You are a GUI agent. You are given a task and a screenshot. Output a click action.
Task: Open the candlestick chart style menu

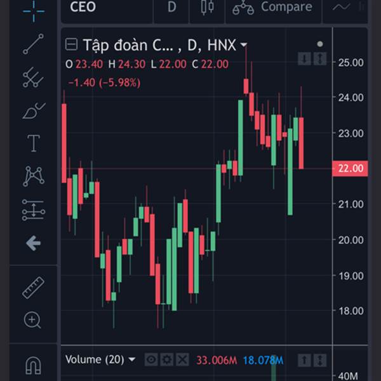(x=207, y=7)
